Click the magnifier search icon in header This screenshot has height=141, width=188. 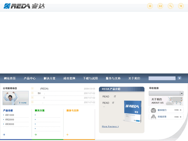[170, 6]
